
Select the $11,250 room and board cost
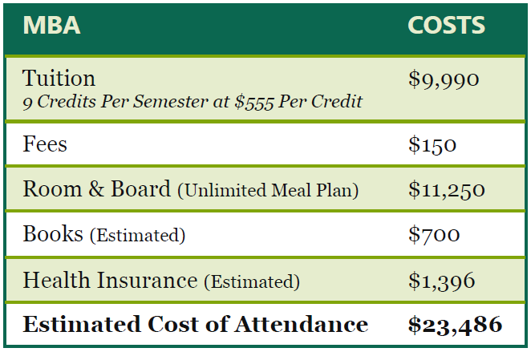(446, 190)
